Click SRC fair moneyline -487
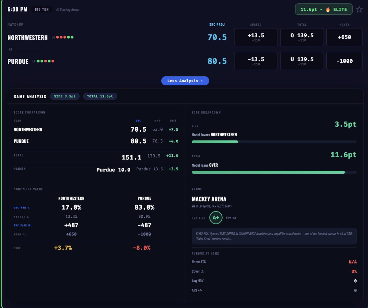Viewport: 368px width, 308px height. click(x=144, y=225)
